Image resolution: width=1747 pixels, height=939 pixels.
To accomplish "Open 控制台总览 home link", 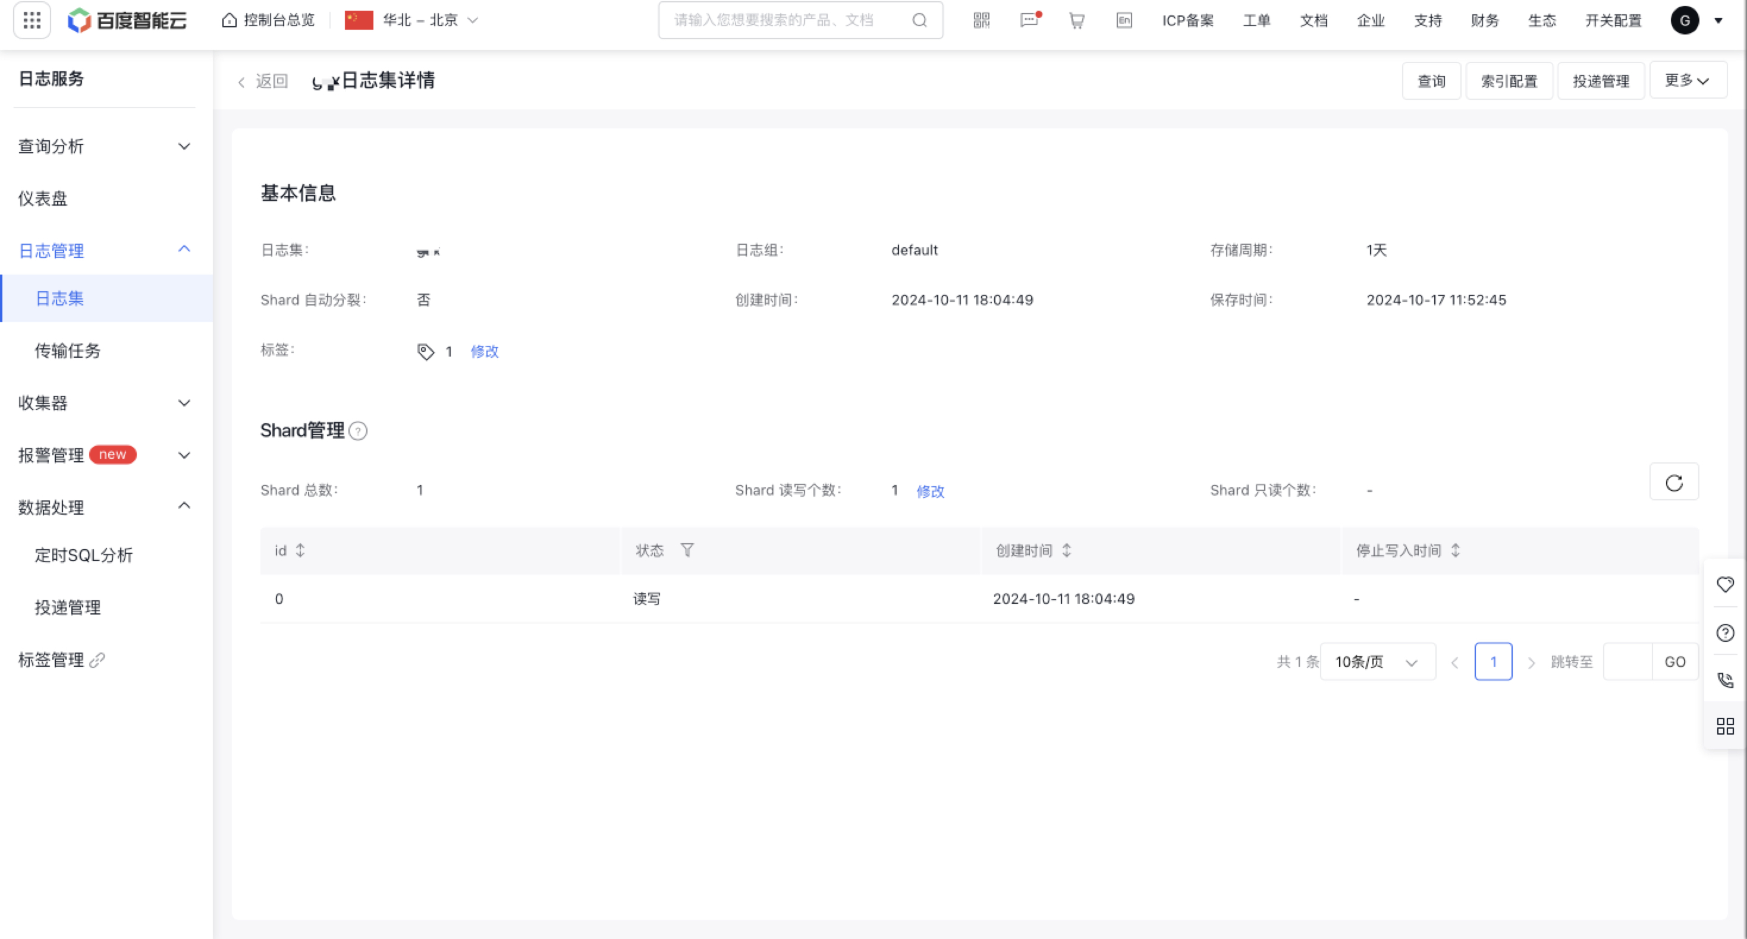I will [x=269, y=20].
